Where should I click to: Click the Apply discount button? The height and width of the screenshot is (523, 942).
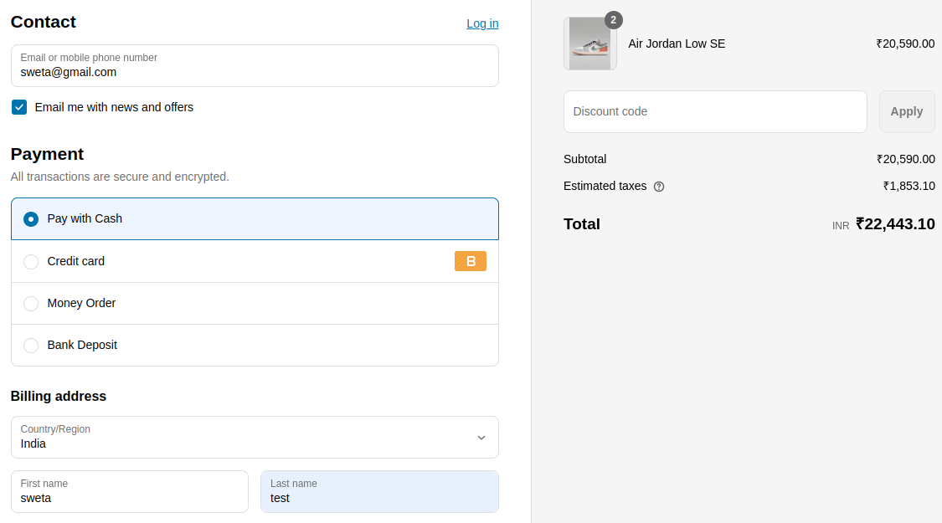point(907,111)
